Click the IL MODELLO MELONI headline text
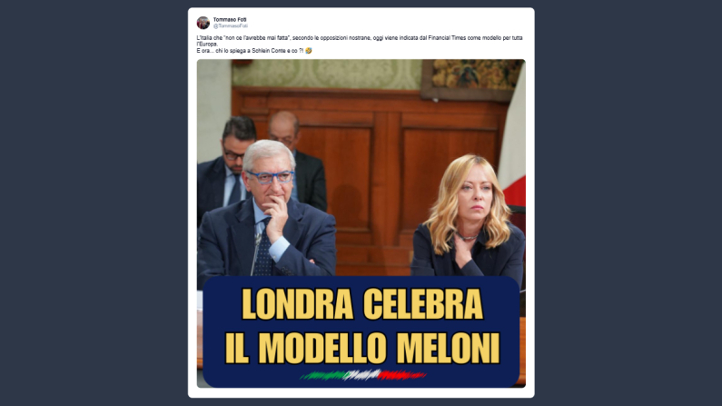Image resolution: width=722 pixels, height=406 pixels. point(362,348)
